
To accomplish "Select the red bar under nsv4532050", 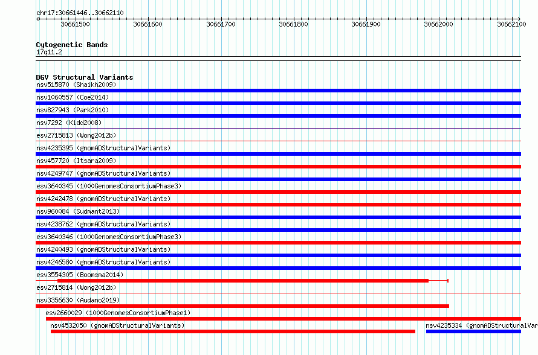I will 233,331.
